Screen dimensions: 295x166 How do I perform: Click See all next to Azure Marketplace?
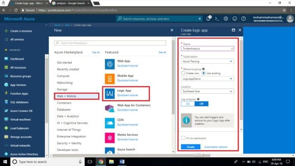point(96,52)
